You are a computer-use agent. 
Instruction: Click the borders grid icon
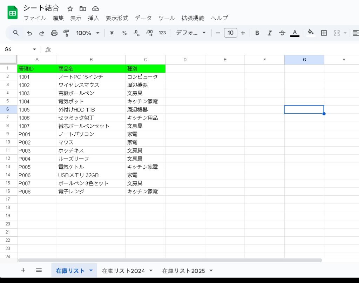tap(324, 33)
